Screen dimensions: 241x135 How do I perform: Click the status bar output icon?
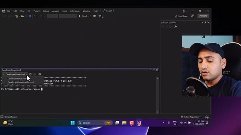tap(2, 117)
